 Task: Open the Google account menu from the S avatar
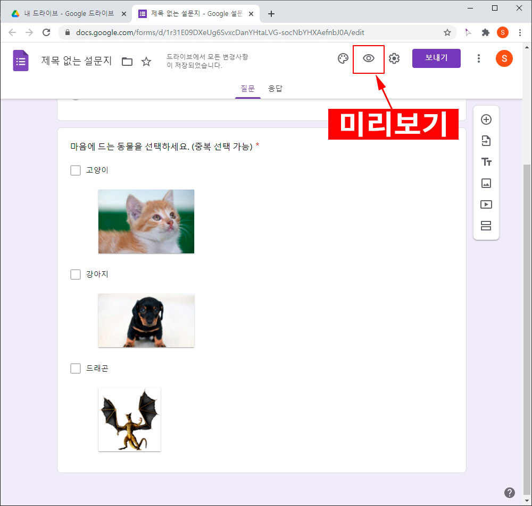tap(504, 58)
